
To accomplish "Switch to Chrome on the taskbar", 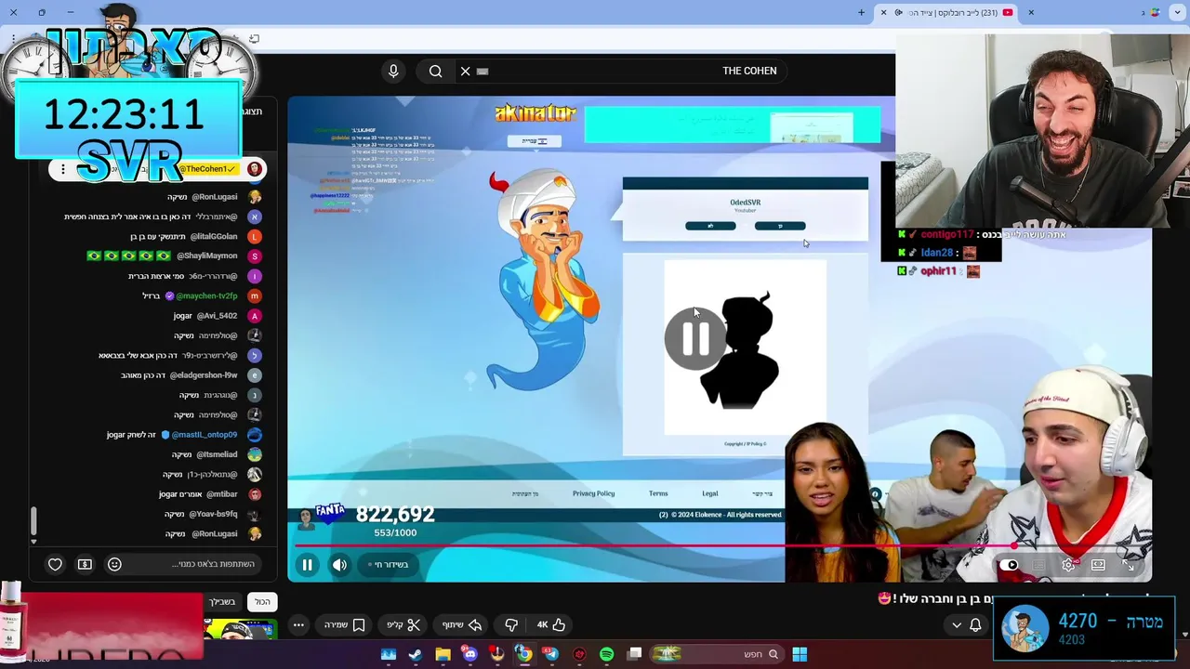I will tap(523, 654).
